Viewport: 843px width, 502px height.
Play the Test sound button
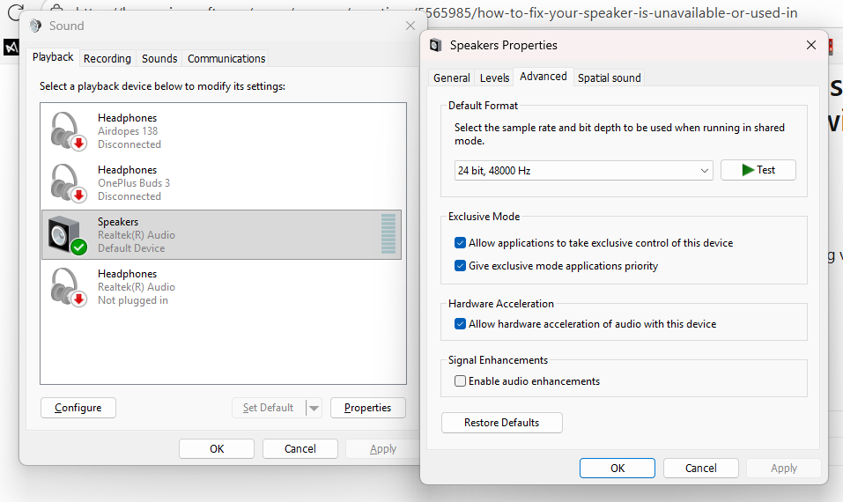click(758, 170)
